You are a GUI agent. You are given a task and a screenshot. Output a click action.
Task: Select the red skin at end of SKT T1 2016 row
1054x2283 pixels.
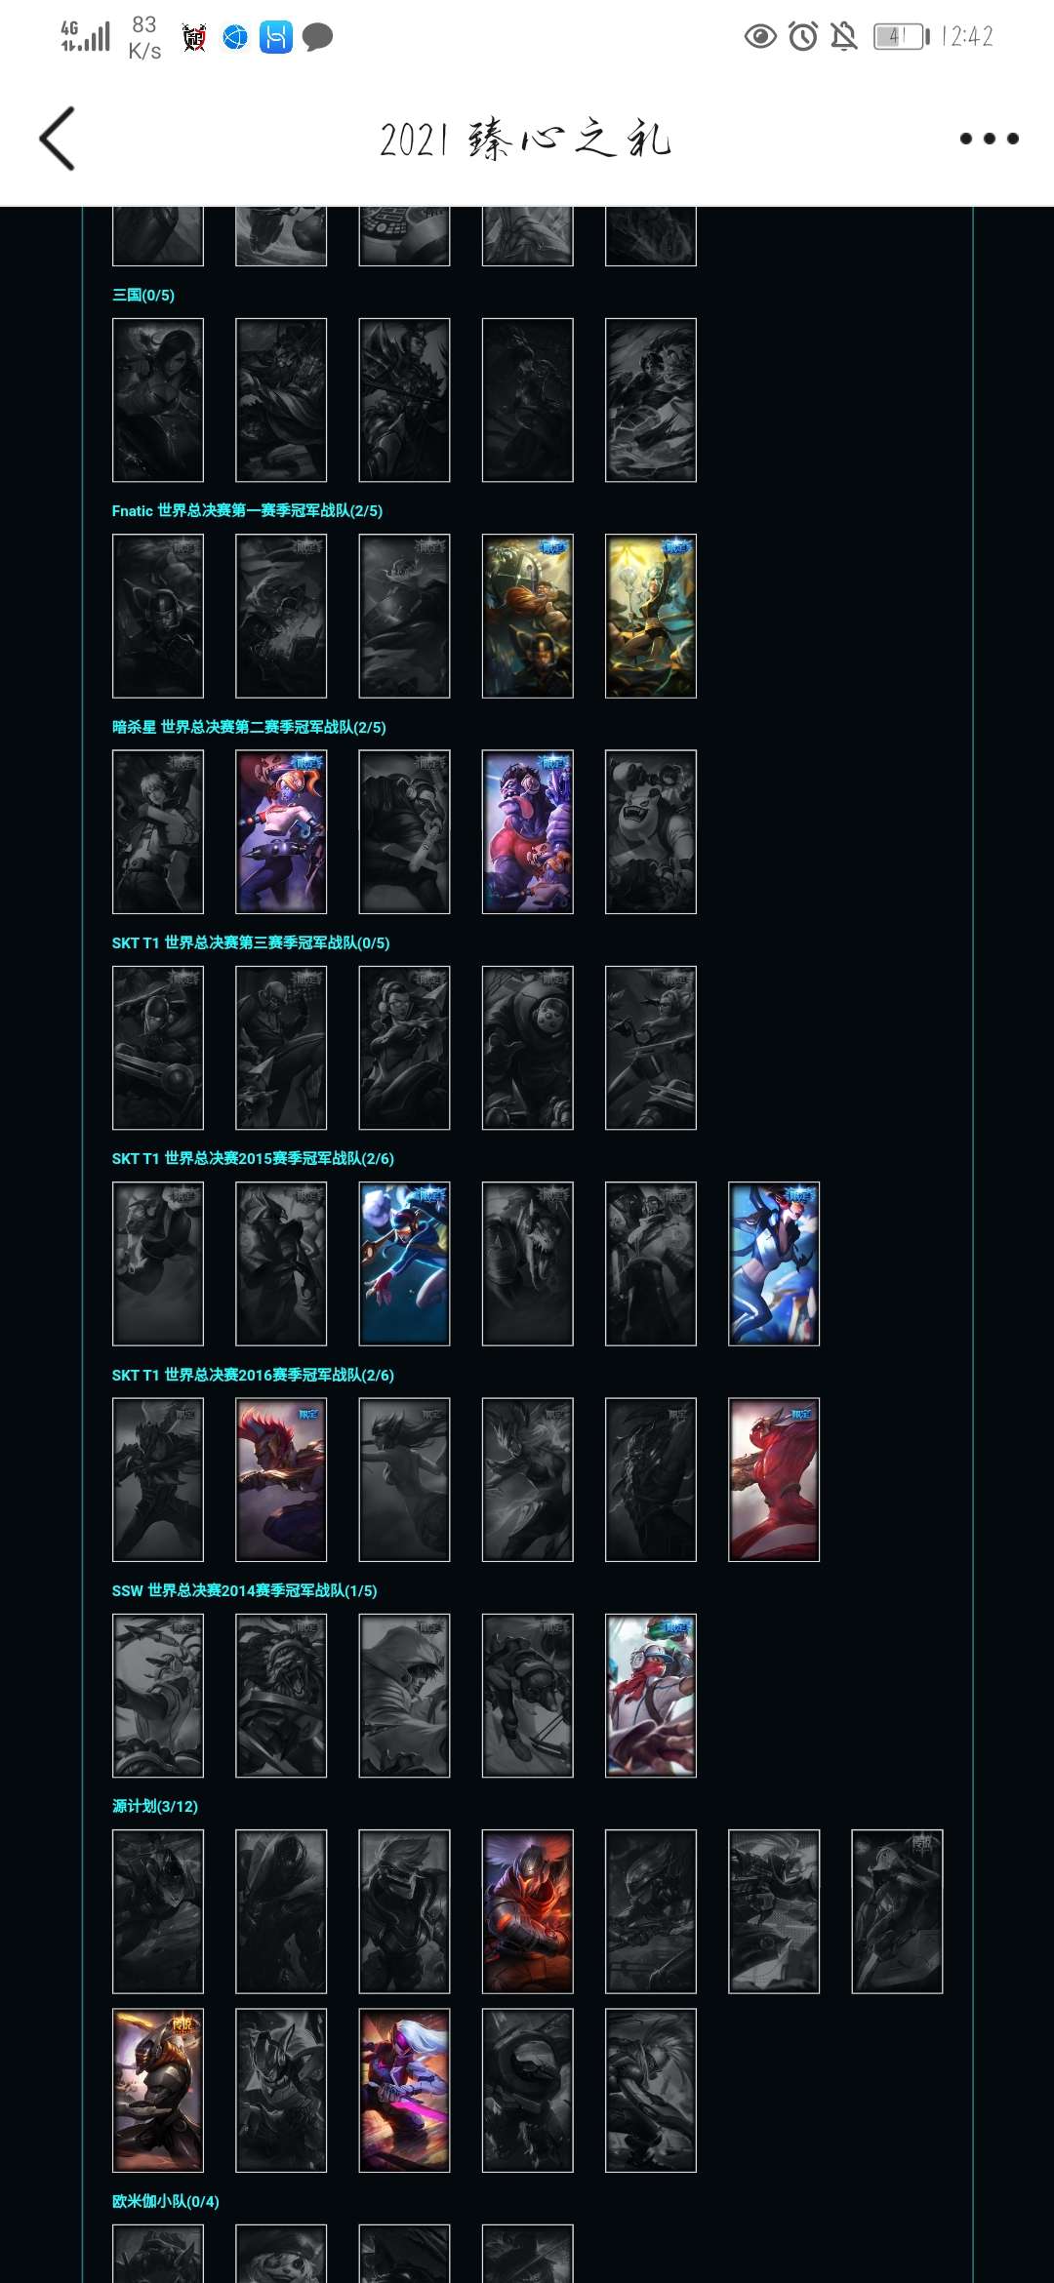774,1480
